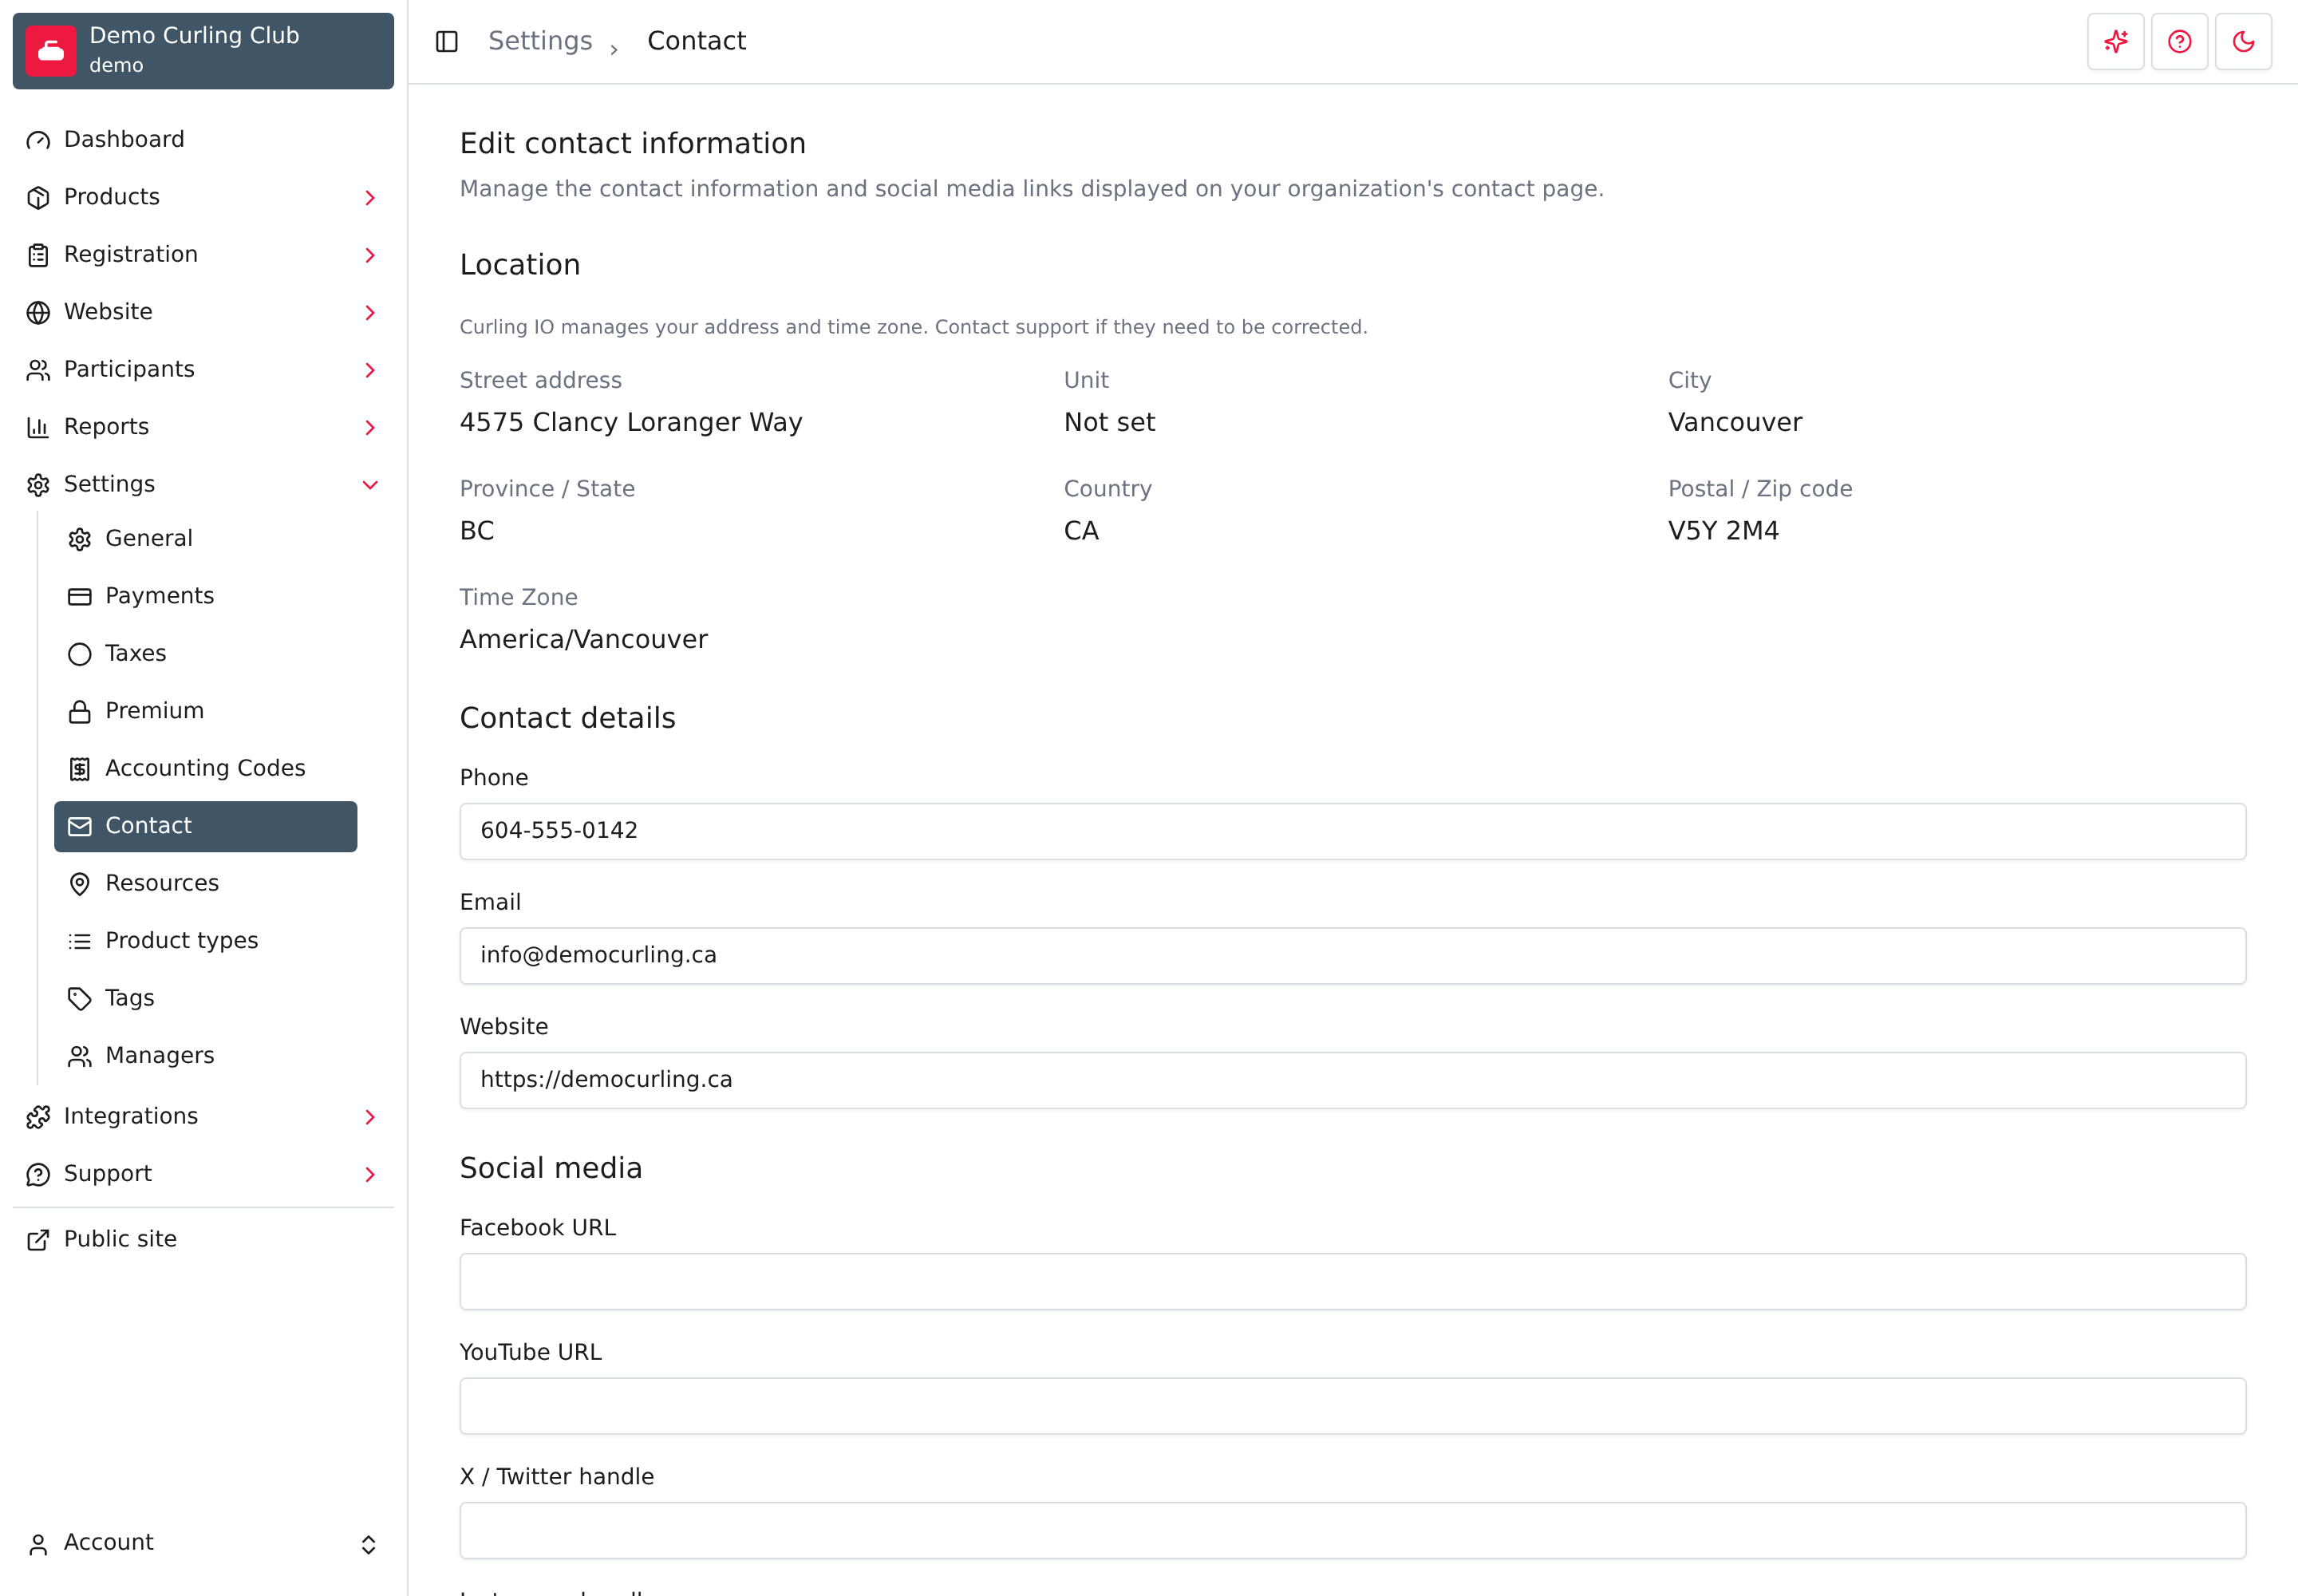Click the Products box icon
The width and height of the screenshot is (2298, 1596).
38,197
